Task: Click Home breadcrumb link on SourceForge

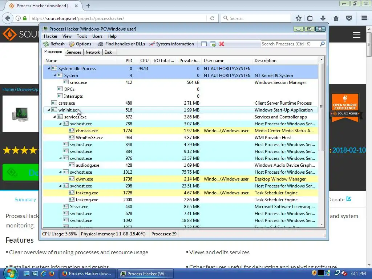Action: tap(8, 89)
